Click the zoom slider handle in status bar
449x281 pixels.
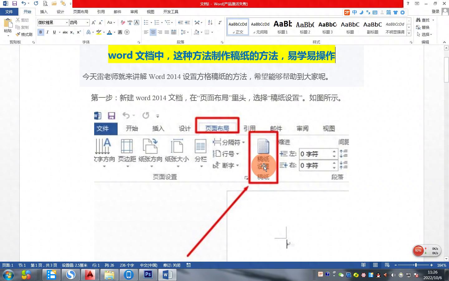(x=416, y=265)
